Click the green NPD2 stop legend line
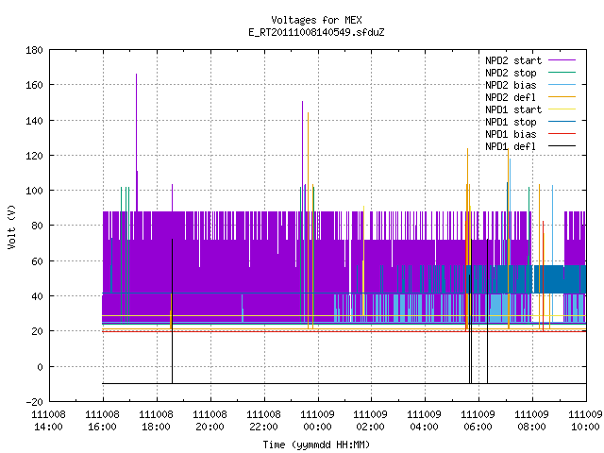This screenshot has width=604, height=453. pyautogui.click(x=562, y=73)
